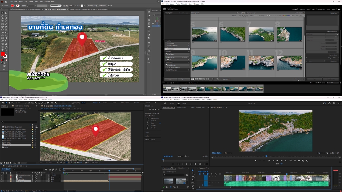
Task: Select the aerial thumbnail numbered 9 in Lightroom
Action: click(x=204, y=62)
